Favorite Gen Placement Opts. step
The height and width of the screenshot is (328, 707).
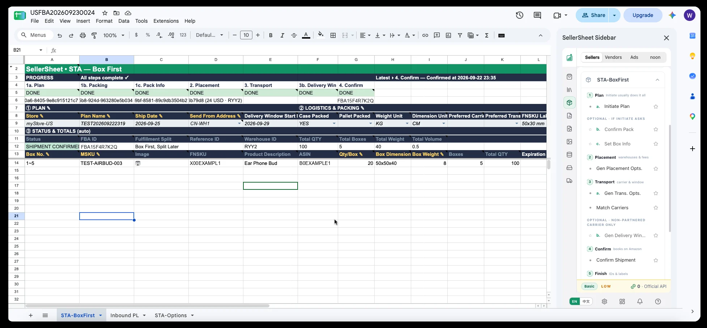tap(656, 169)
